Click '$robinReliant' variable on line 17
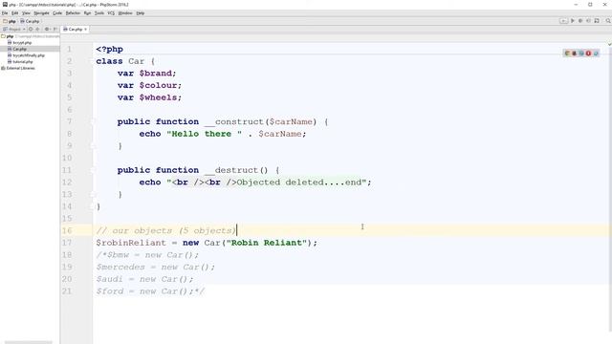This screenshot has height=344, width=612. [x=131, y=243]
